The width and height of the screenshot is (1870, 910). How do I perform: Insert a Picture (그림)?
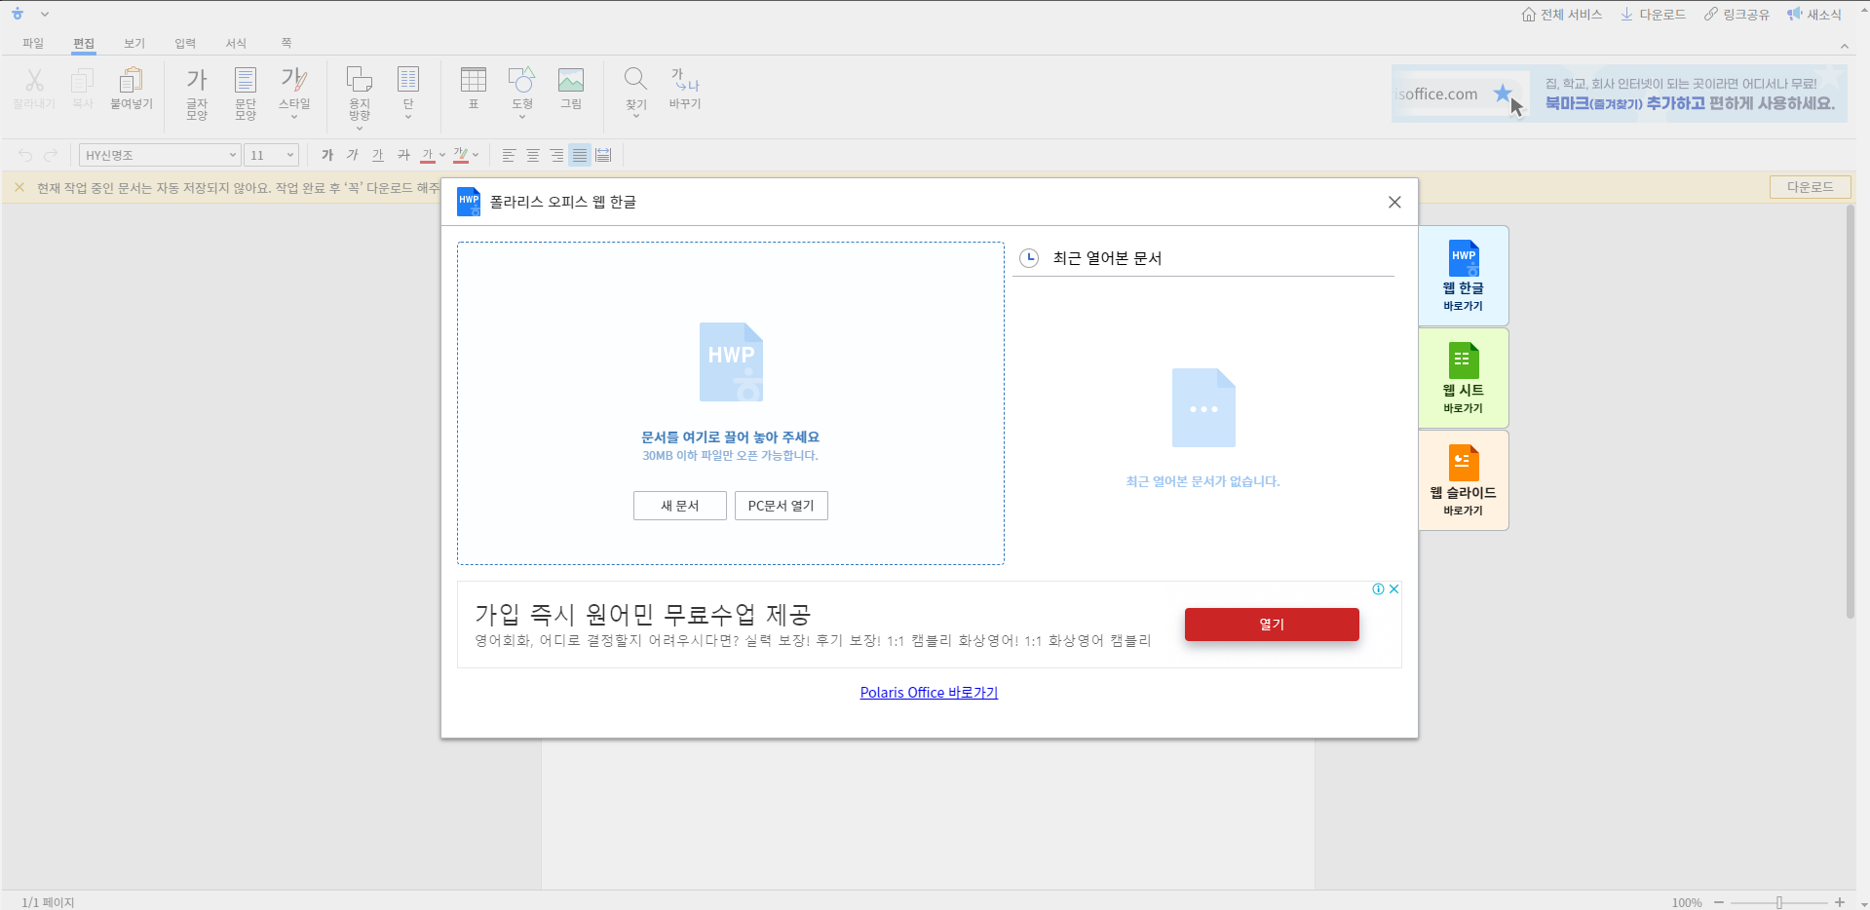571,88
